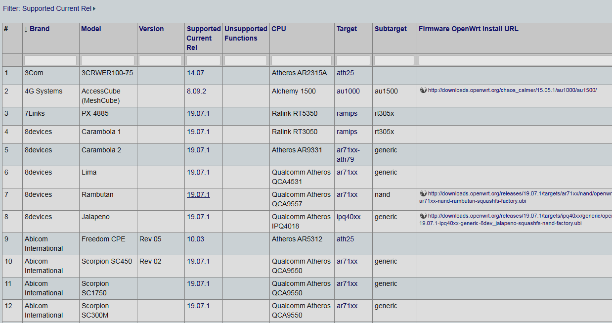Viewport: 612px width, 323px height.
Task: Focus the Brand filter text box
Action: click(x=50, y=60)
